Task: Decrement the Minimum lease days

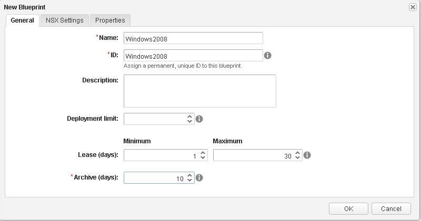Action: coord(203,159)
